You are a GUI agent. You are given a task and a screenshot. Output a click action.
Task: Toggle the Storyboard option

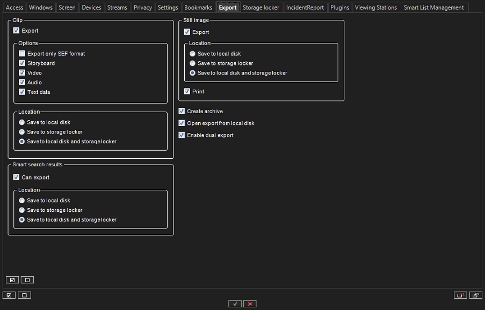pyautogui.click(x=21, y=63)
